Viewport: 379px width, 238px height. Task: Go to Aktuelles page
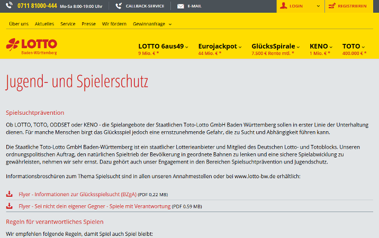click(44, 24)
